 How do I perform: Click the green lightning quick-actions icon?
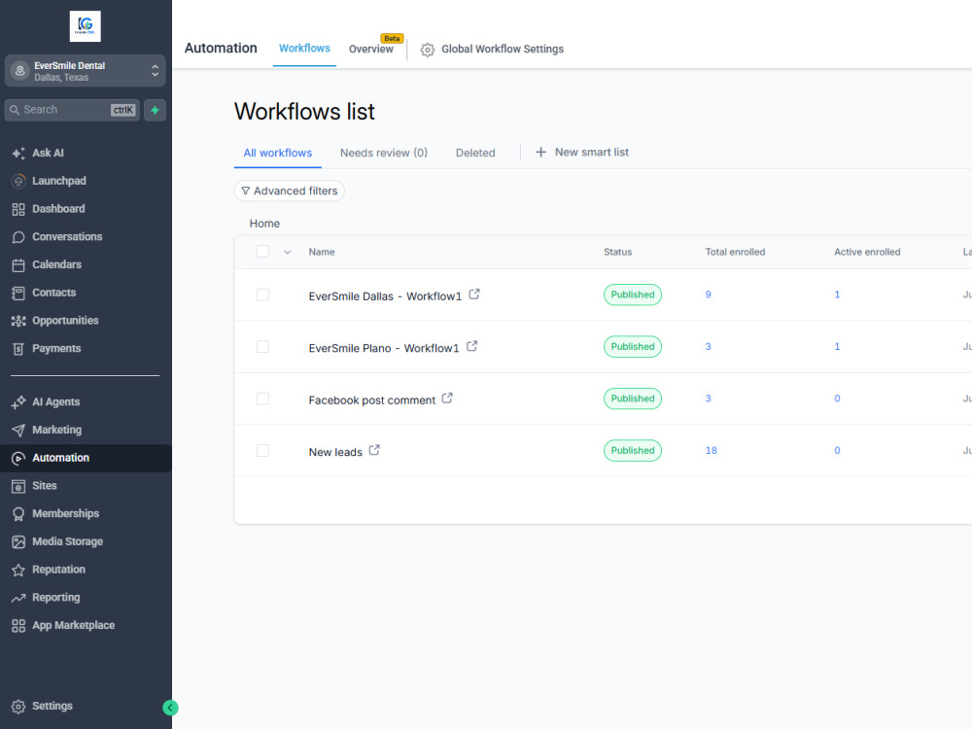tap(155, 111)
